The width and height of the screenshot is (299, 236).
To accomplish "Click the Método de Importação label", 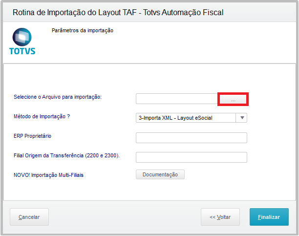I will [42, 116].
